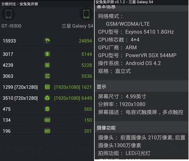Select the green score 5144
This screenshot has width=189, height=161.
(87, 54)
